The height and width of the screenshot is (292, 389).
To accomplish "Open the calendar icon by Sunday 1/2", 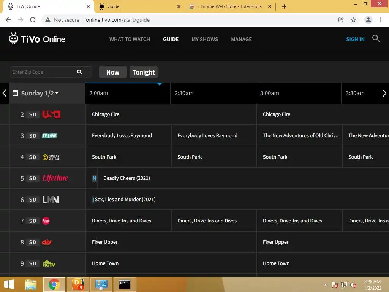I will pyautogui.click(x=15, y=93).
